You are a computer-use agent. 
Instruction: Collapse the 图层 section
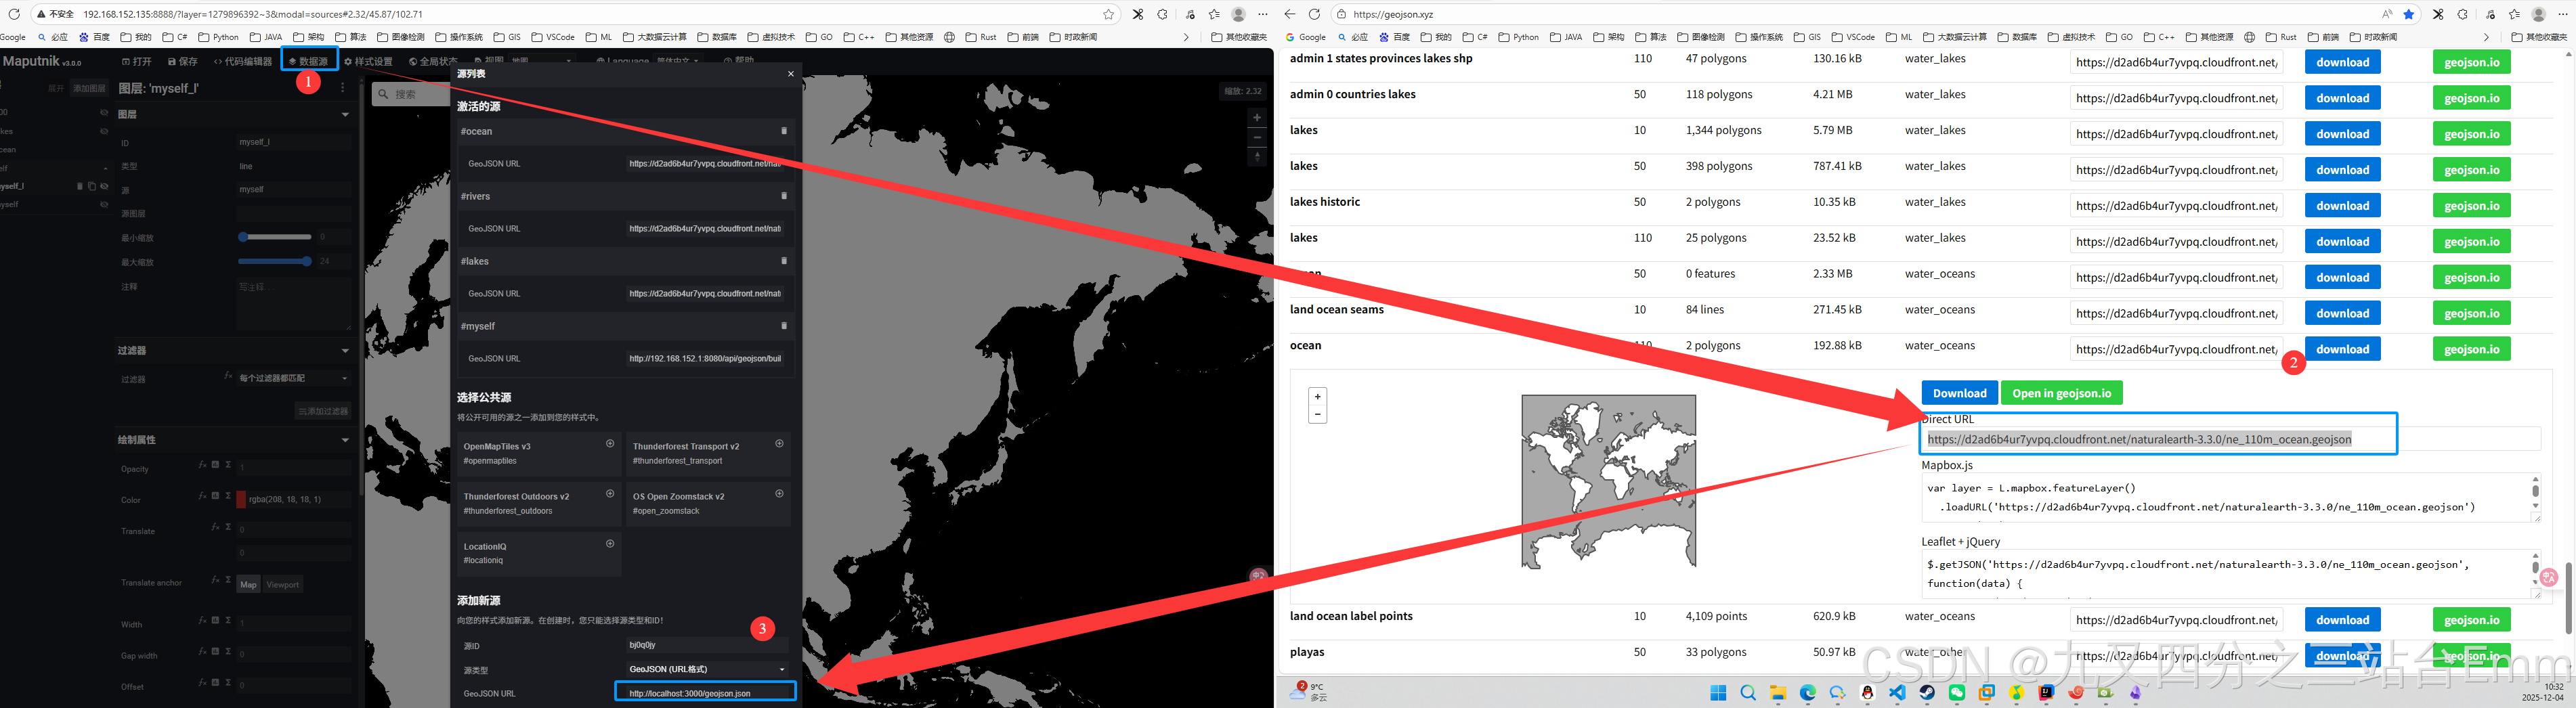tap(345, 114)
